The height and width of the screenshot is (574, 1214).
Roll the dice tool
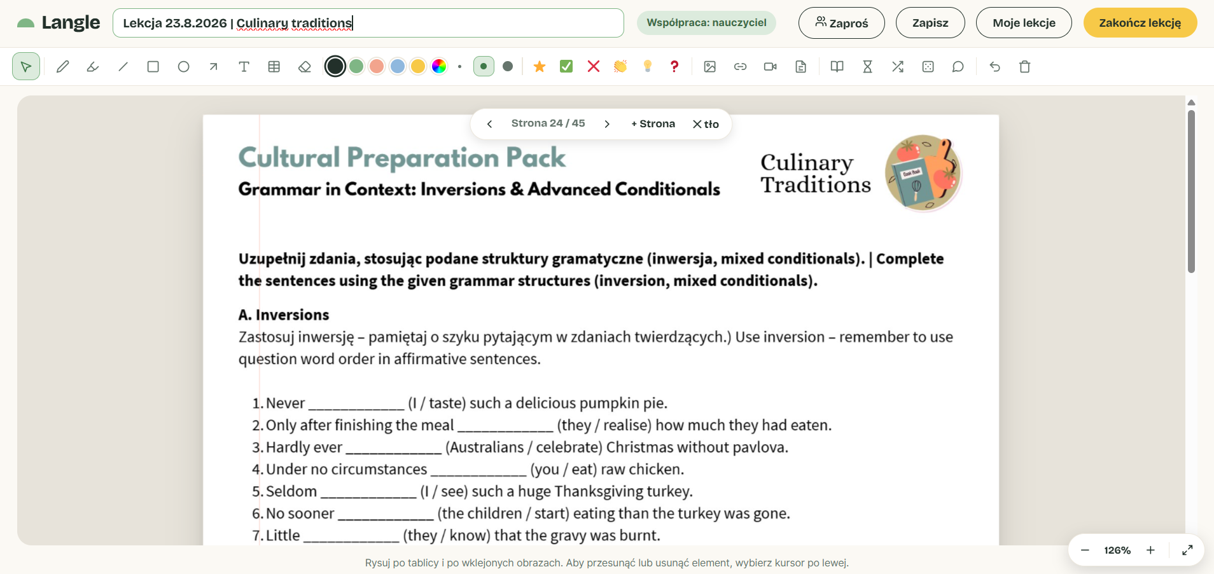(928, 66)
